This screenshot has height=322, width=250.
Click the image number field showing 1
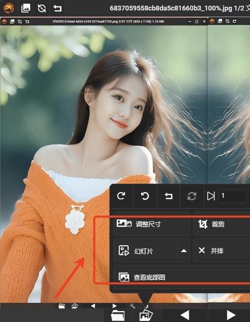coord(232,196)
